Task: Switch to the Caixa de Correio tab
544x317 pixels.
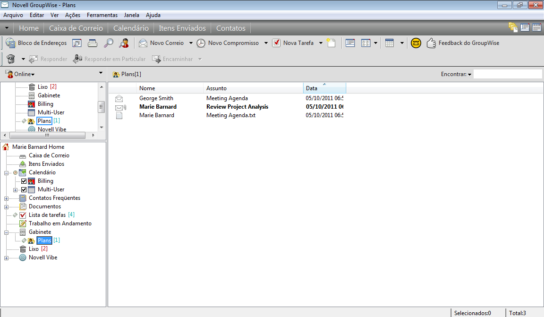Action: click(x=76, y=28)
